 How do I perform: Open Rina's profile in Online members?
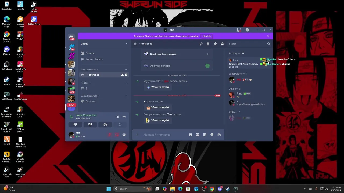pos(249,95)
